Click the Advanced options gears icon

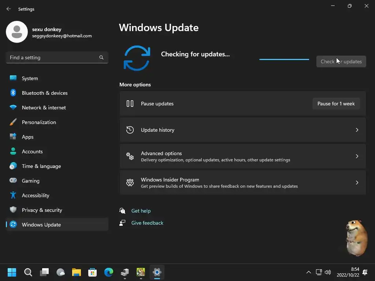(130, 156)
